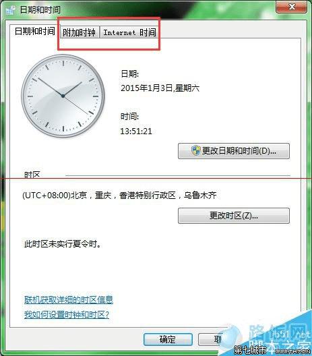The height and width of the screenshot is (356, 312).
Task: Click the UAC shield icon on 更改日期和时间 button
Action: pyautogui.click(x=196, y=150)
